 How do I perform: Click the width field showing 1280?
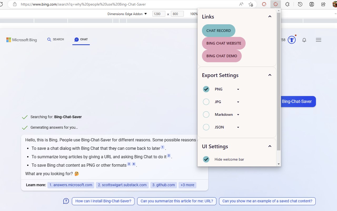tap(159, 14)
